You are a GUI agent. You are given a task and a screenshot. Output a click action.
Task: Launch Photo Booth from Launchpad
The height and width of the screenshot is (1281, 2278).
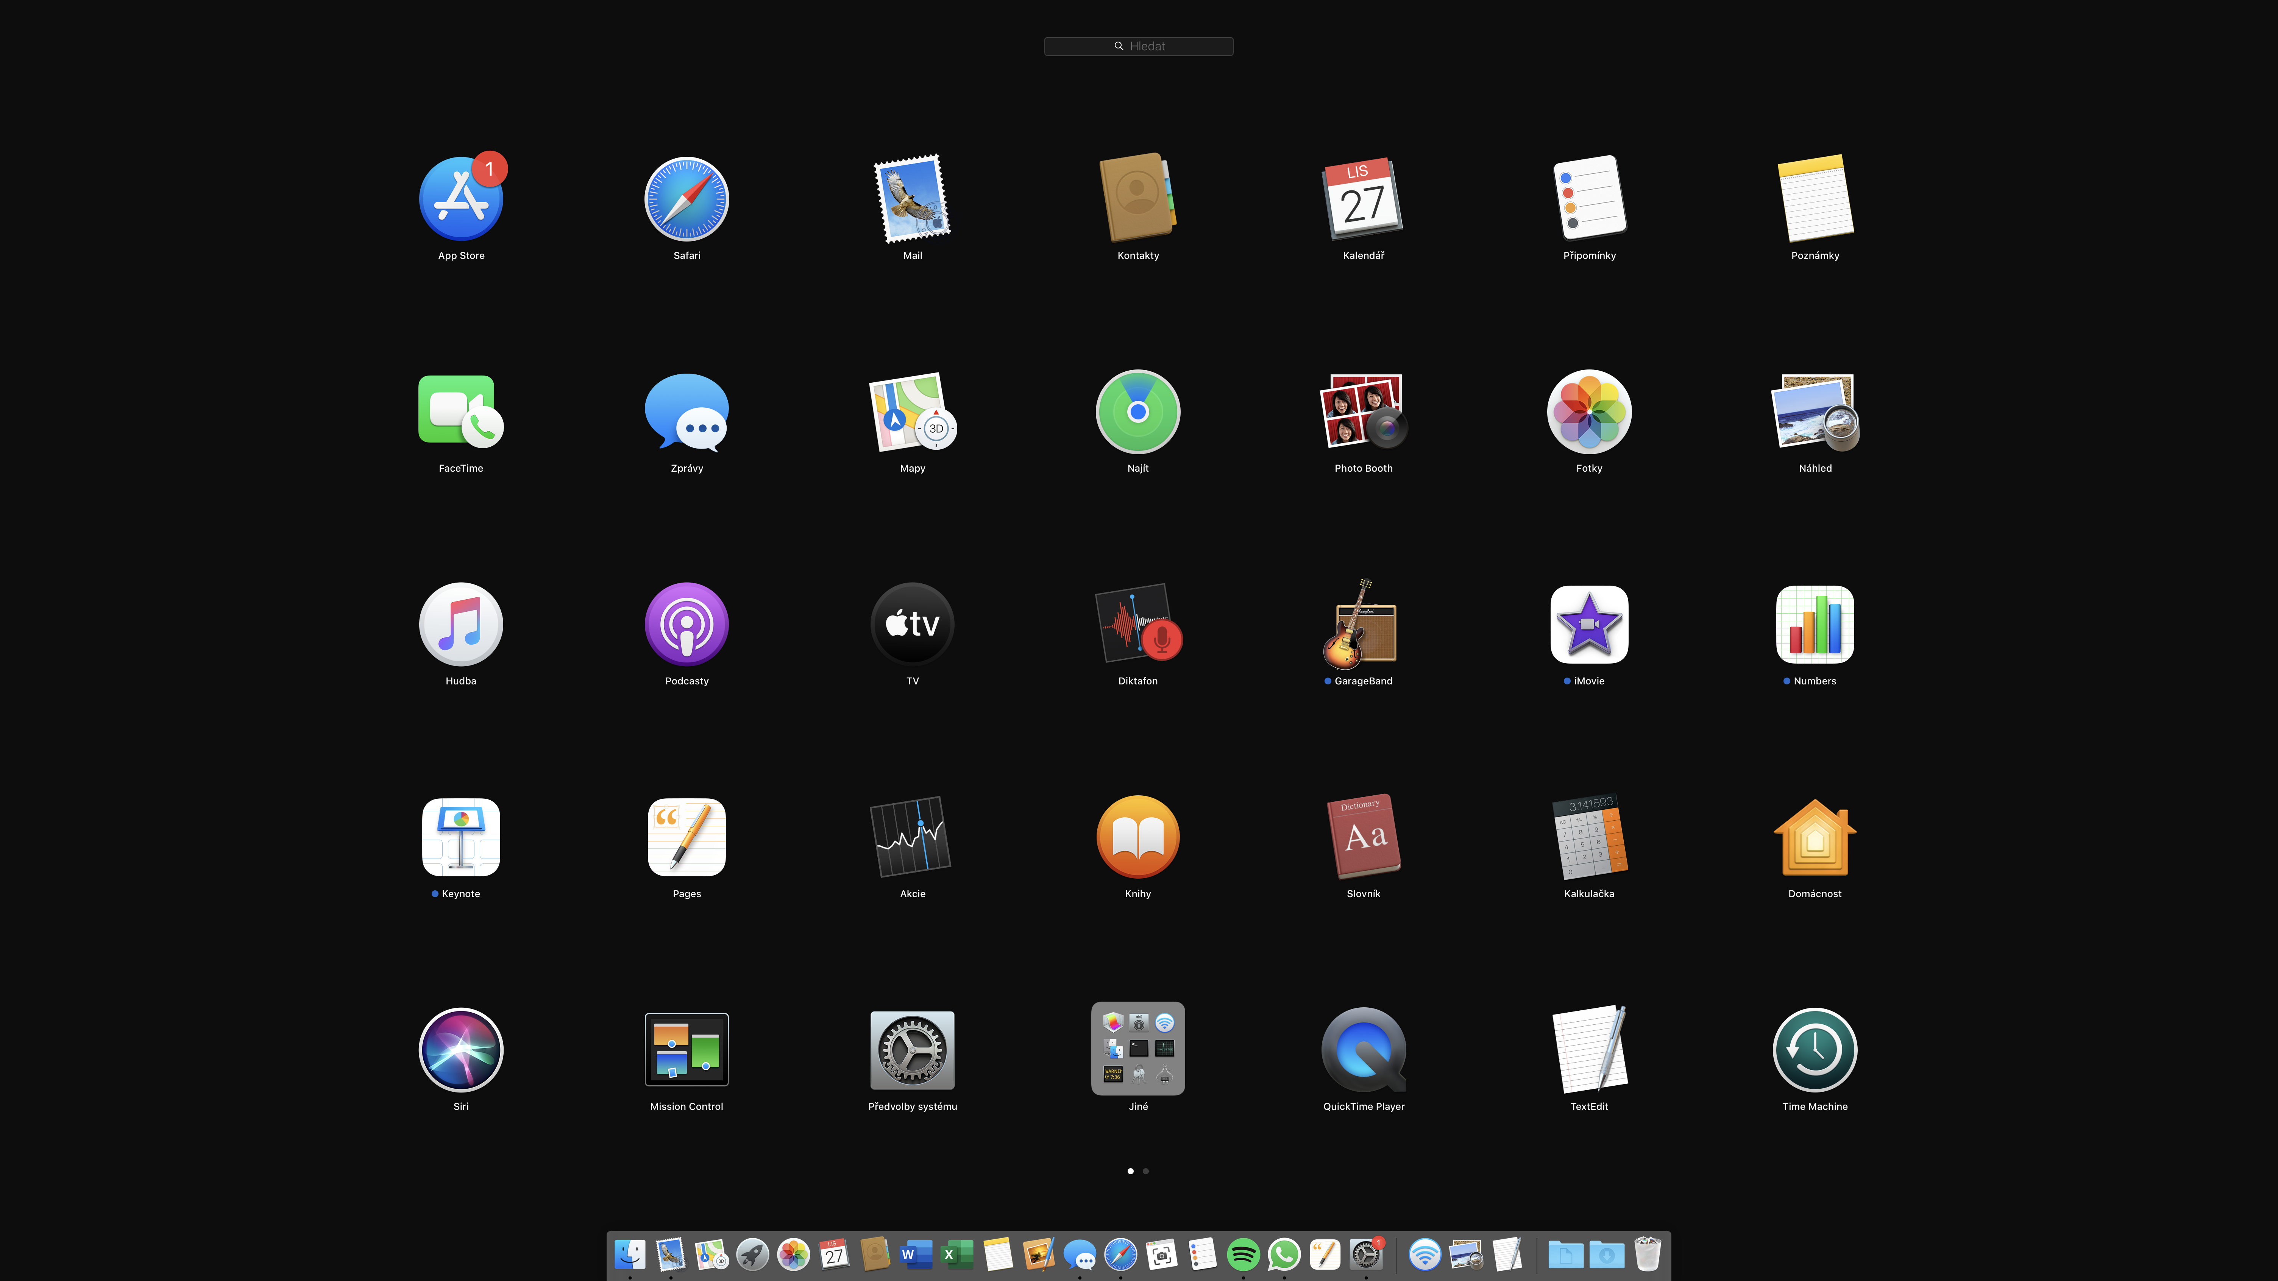pos(1363,411)
